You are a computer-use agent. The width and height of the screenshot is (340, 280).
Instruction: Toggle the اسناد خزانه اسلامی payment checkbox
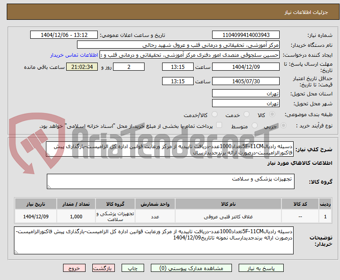pos(219,125)
